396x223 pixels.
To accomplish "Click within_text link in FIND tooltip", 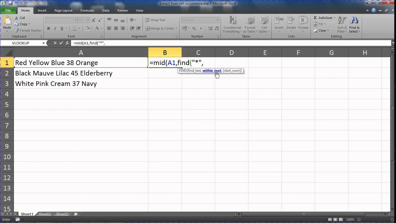I will [212, 71].
